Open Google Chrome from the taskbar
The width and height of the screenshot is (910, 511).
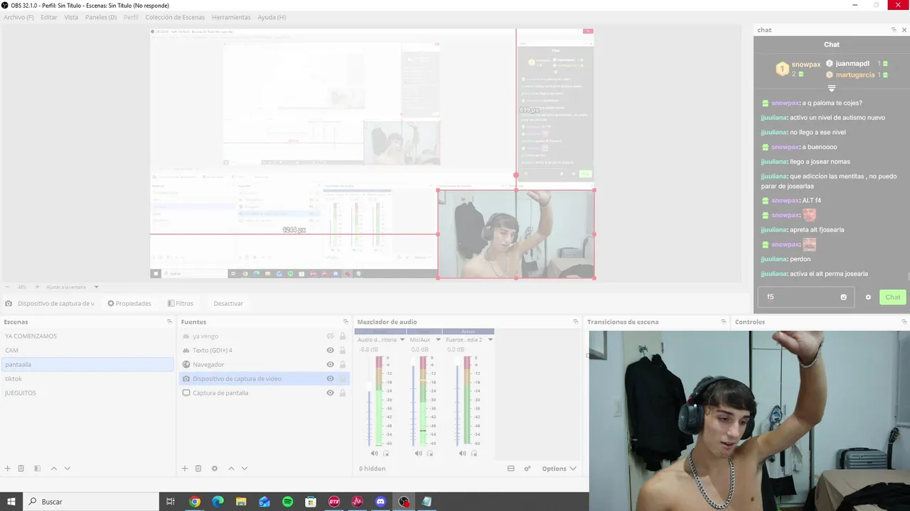point(195,502)
